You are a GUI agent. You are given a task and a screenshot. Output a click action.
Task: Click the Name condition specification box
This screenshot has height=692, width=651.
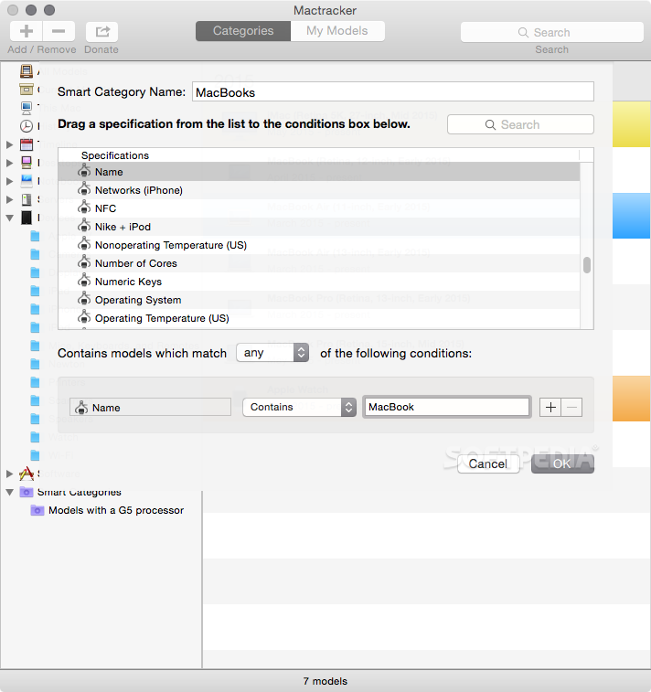(x=150, y=407)
